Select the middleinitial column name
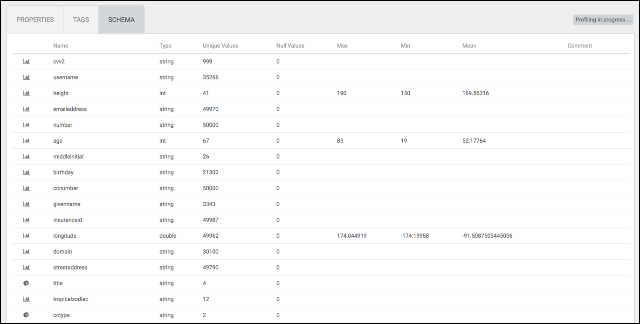 pyautogui.click(x=69, y=157)
